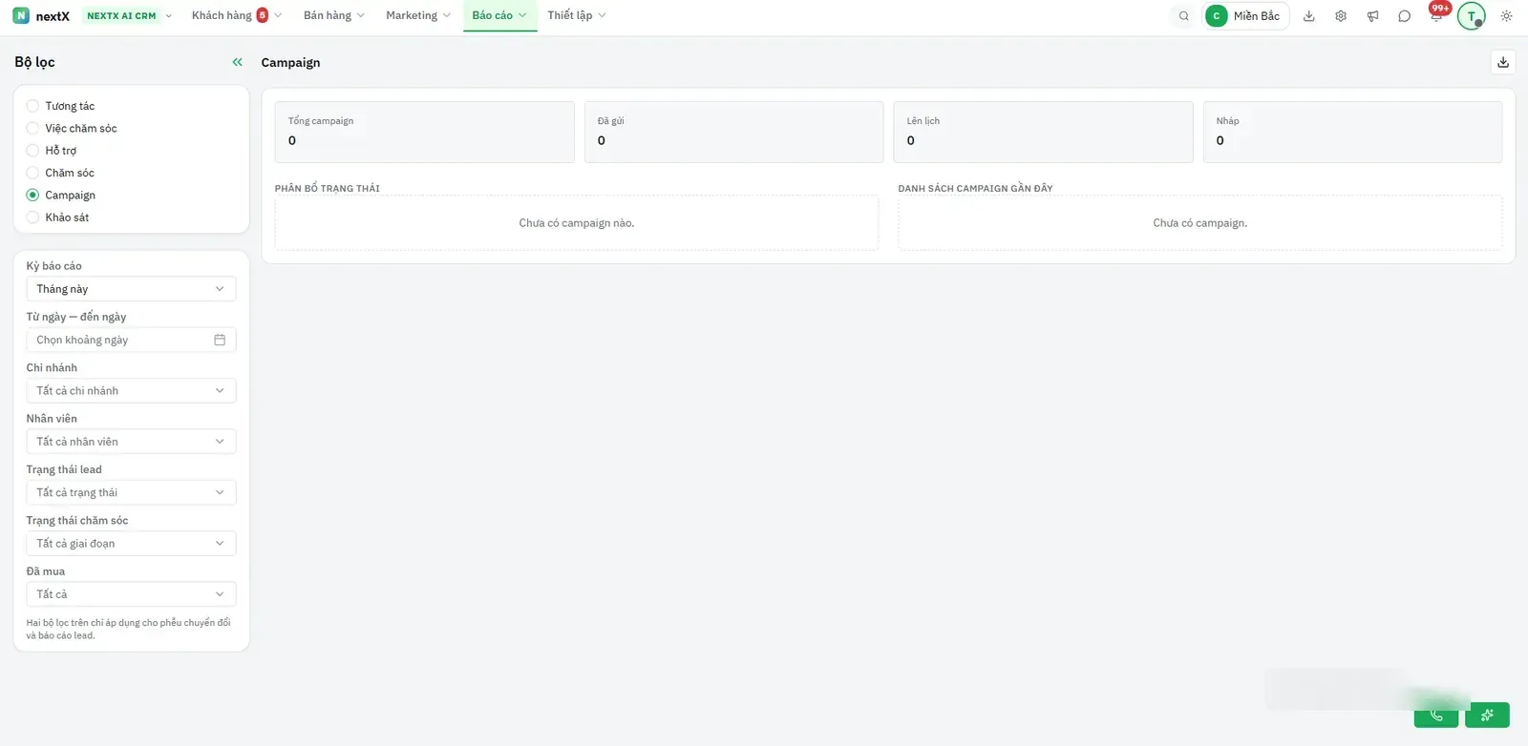Click the green phone call button
Image resolution: width=1528 pixels, height=746 pixels.
pos(1436,715)
